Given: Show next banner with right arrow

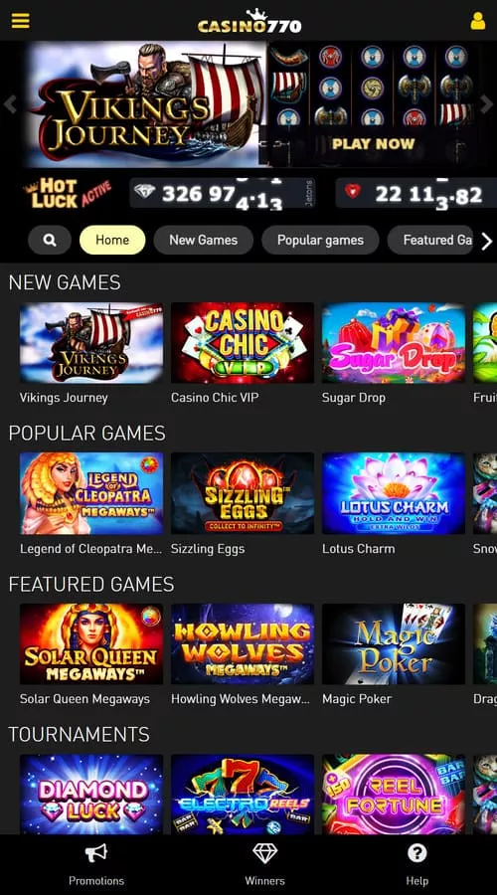Looking at the screenshot, I should pyautogui.click(x=486, y=104).
